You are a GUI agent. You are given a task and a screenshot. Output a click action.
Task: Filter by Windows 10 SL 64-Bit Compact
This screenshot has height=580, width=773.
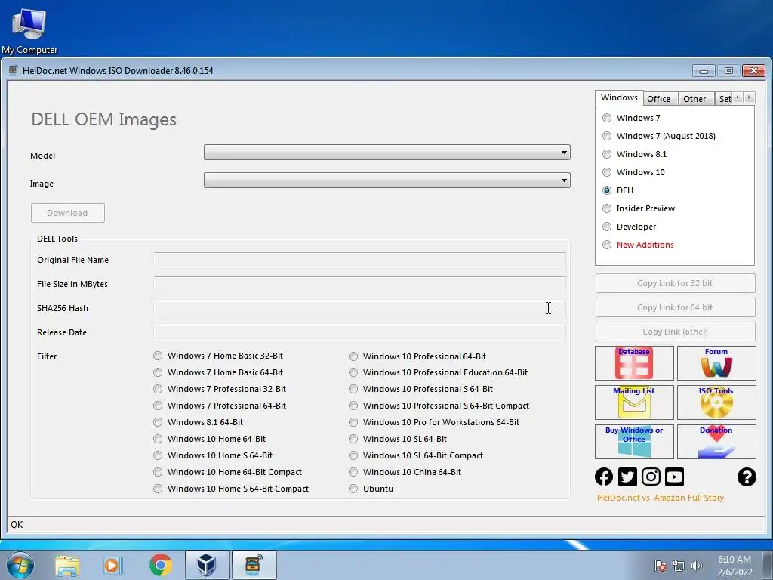point(416,455)
